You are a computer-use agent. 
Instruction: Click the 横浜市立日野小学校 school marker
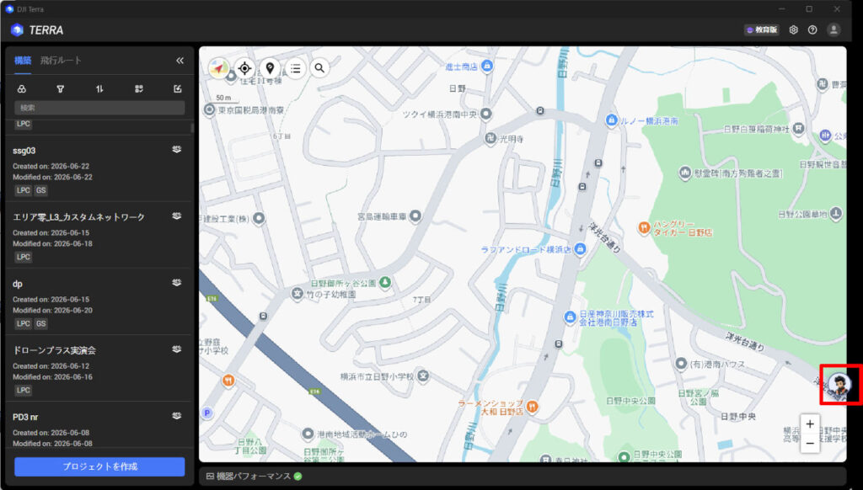tap(423, 376)
